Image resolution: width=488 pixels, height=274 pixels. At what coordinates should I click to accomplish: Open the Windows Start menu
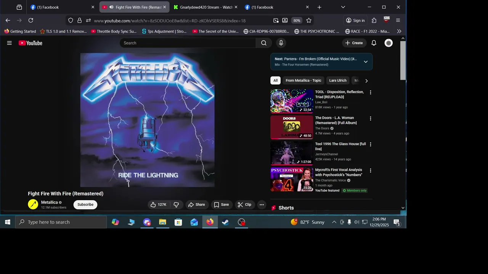7,222
